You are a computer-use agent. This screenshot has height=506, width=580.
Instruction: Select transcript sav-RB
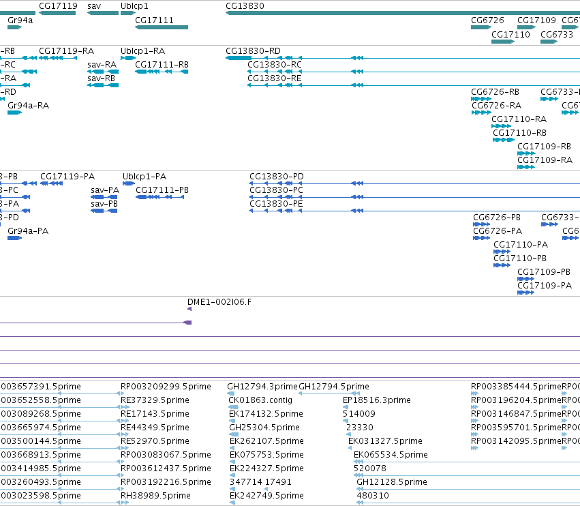pos(102,78)
